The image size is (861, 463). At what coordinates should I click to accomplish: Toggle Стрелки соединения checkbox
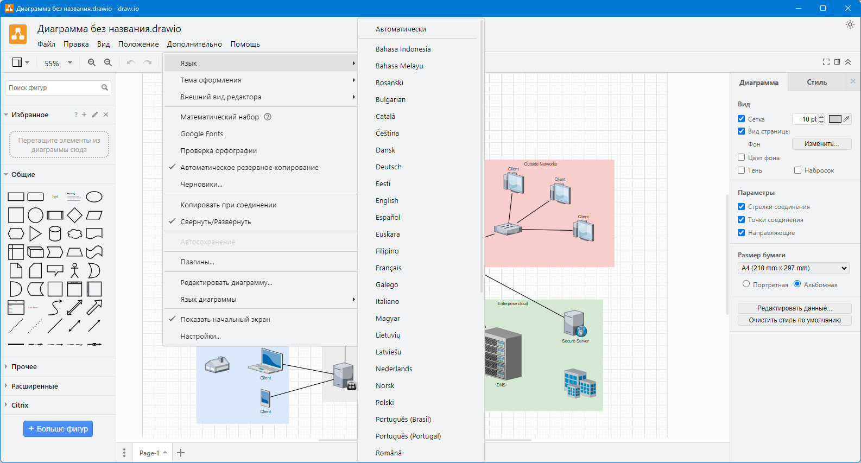(741, 206)
